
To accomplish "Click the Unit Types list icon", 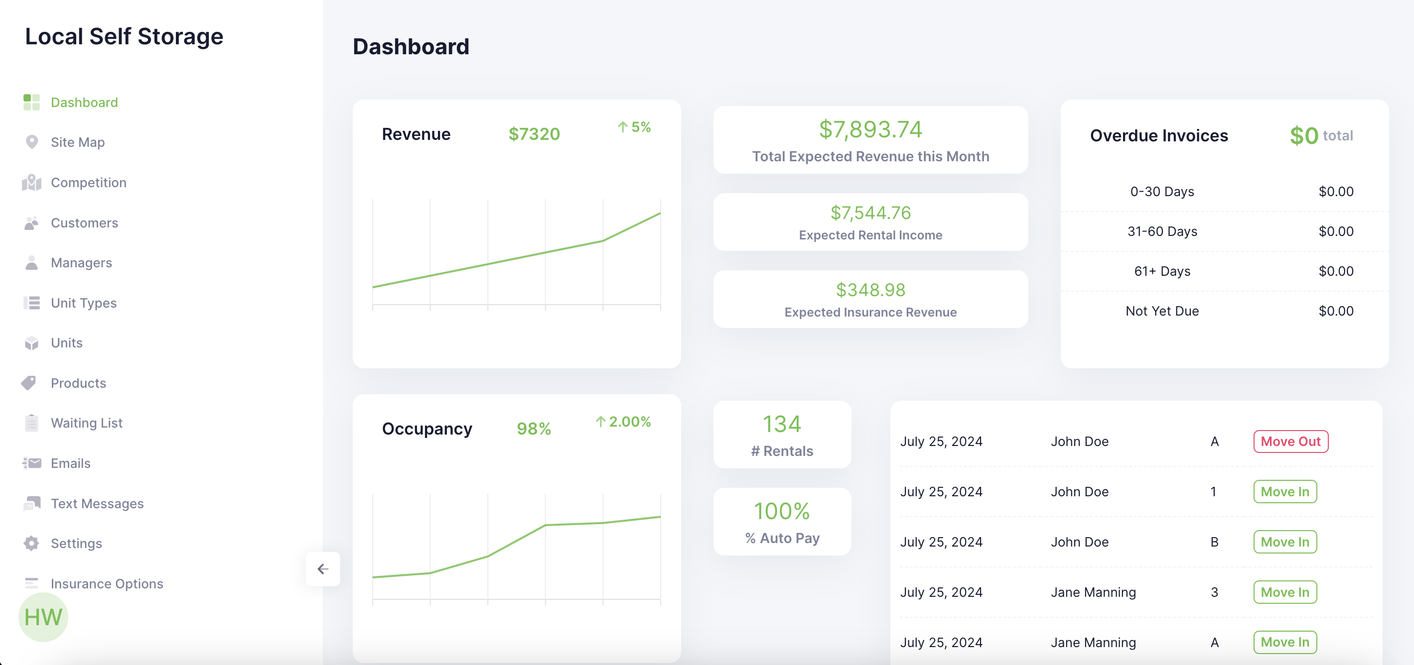I will click(x=31, y=303).
